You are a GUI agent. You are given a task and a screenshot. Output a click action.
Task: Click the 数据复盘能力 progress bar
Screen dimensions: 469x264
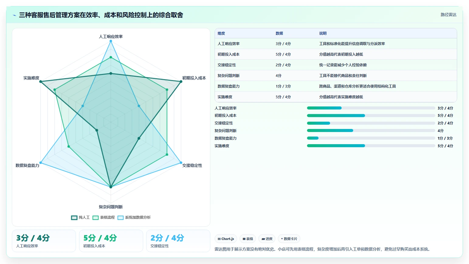(371, 138)
